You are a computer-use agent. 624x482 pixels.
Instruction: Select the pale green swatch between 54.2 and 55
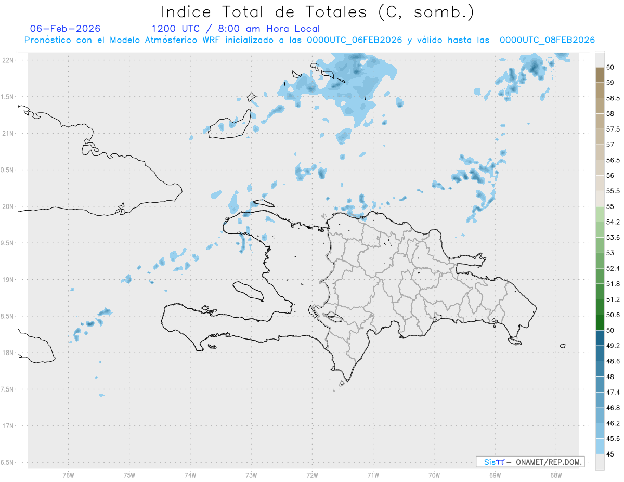(600, 214)
